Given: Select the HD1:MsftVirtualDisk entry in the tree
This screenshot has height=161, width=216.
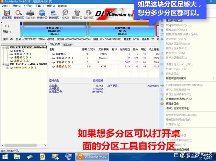Looking at the screenshot, I should (28, 64).
